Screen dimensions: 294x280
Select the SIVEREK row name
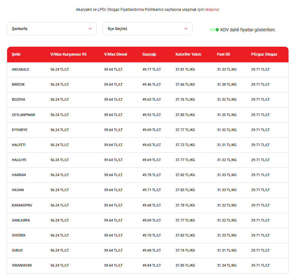point(19,235)
